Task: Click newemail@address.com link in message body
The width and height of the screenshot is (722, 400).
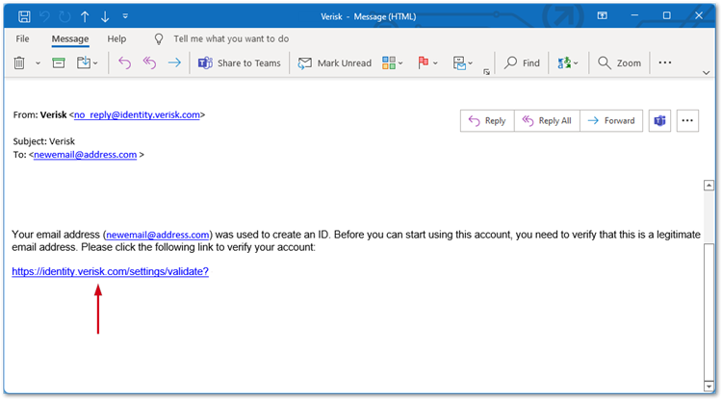Action: [158, 235]
